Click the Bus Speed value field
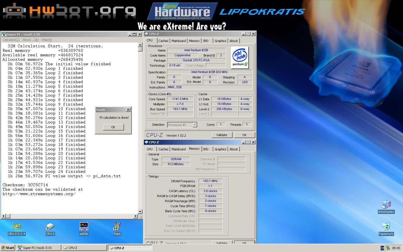This screenshot has height=252, width=403. 180,109
